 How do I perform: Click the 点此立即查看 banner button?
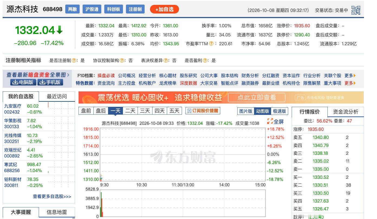click(x=257, y=98)
